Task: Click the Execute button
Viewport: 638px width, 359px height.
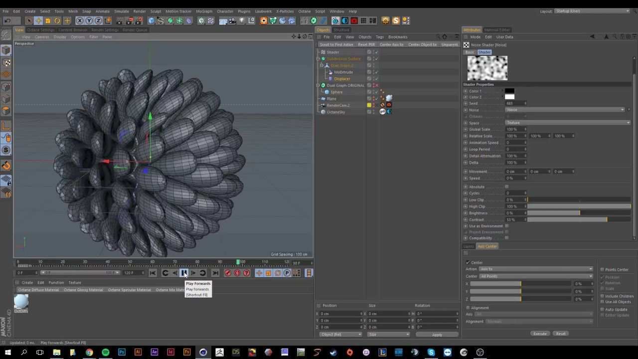Action: tap(540, 334)
